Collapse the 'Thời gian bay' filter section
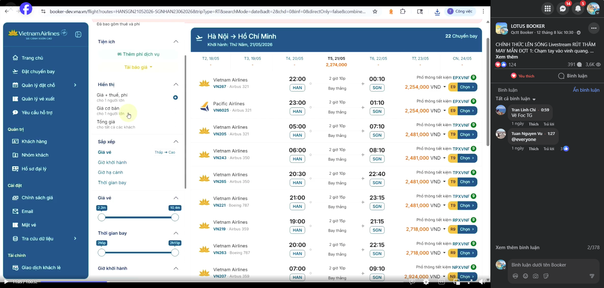Screen dimensions: 604x288 pos(176,233)
